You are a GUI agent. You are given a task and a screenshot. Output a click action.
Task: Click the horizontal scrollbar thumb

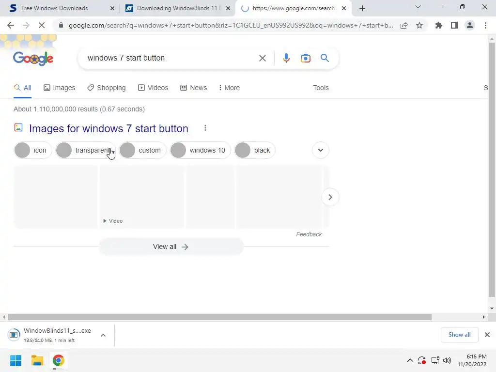pos(219,317)
